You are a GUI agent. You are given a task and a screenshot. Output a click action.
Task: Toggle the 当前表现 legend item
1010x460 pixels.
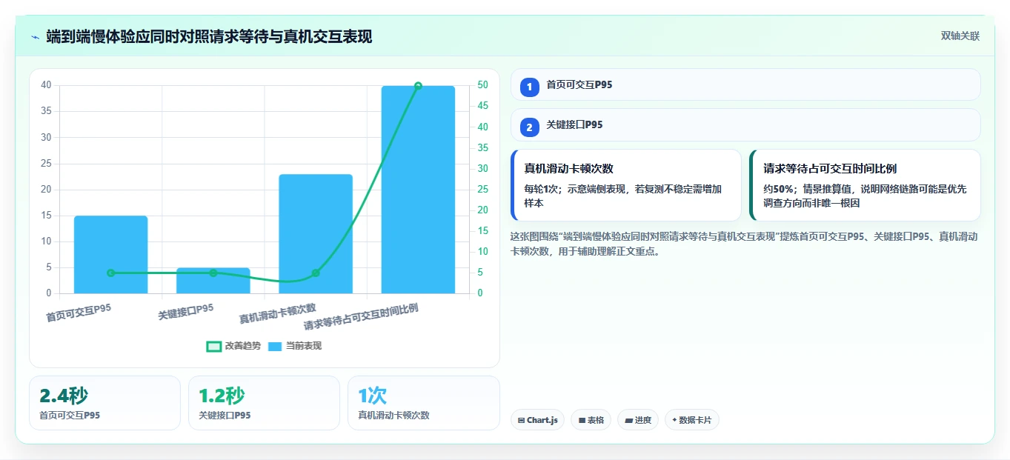[295, 346]
